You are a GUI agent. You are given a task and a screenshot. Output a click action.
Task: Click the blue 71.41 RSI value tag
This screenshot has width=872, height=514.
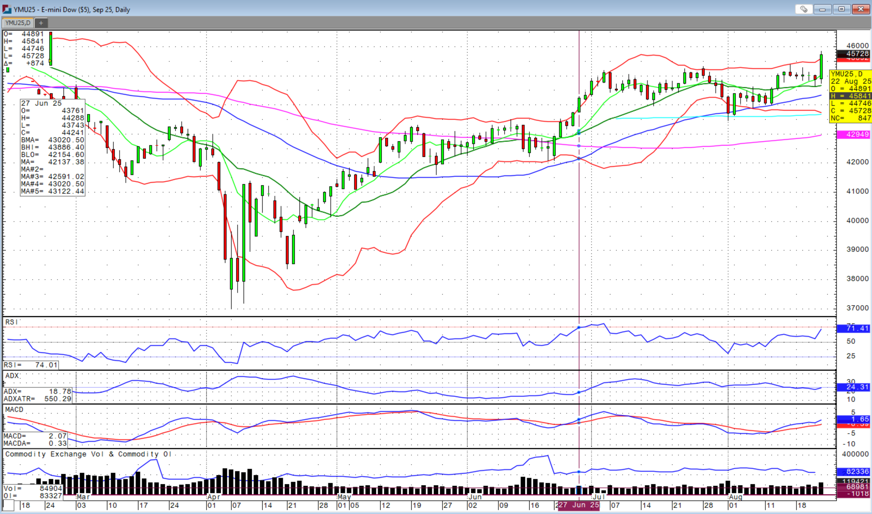click(x=853, y=328)
